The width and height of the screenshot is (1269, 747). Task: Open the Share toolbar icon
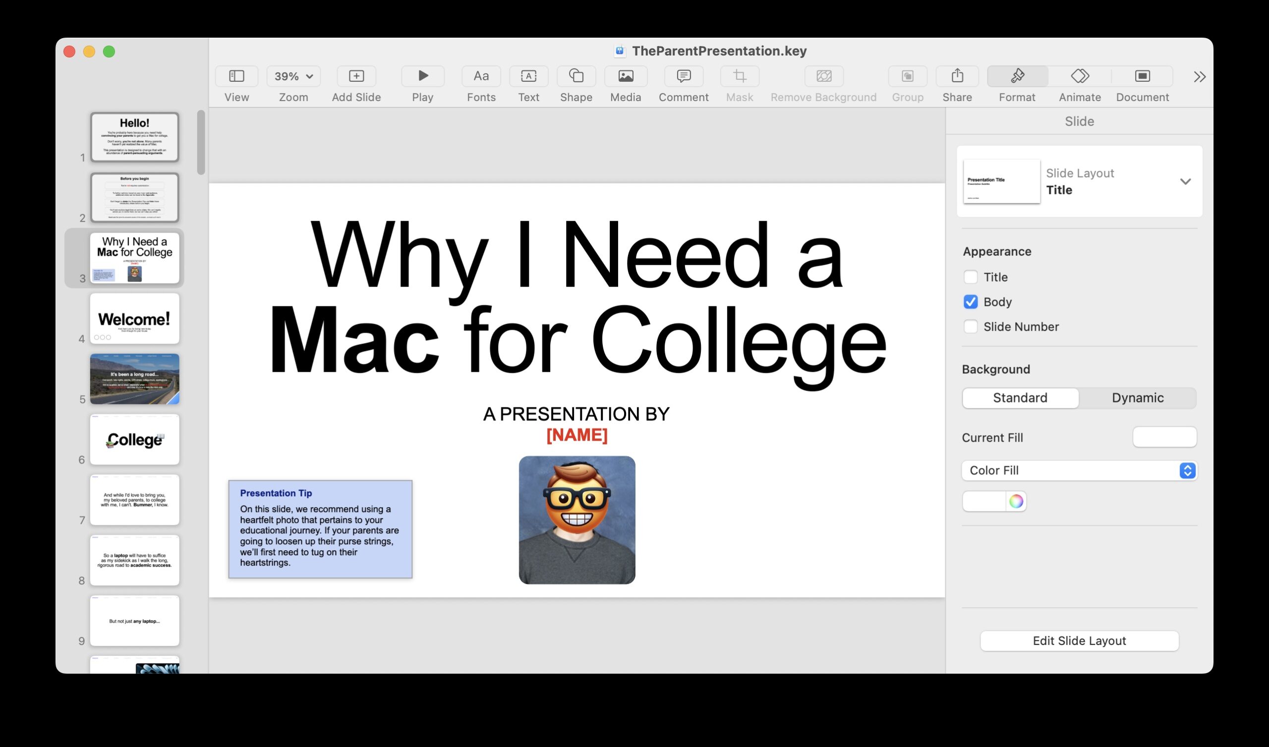click(x=957, y=76)
